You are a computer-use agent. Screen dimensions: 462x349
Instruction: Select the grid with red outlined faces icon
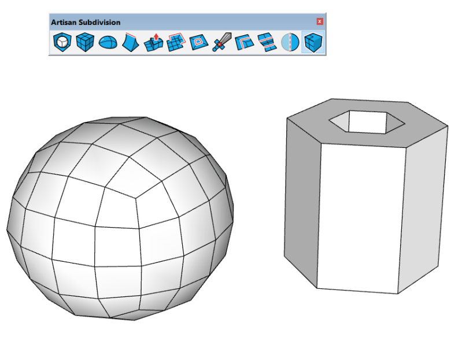[x=176, y=42]
